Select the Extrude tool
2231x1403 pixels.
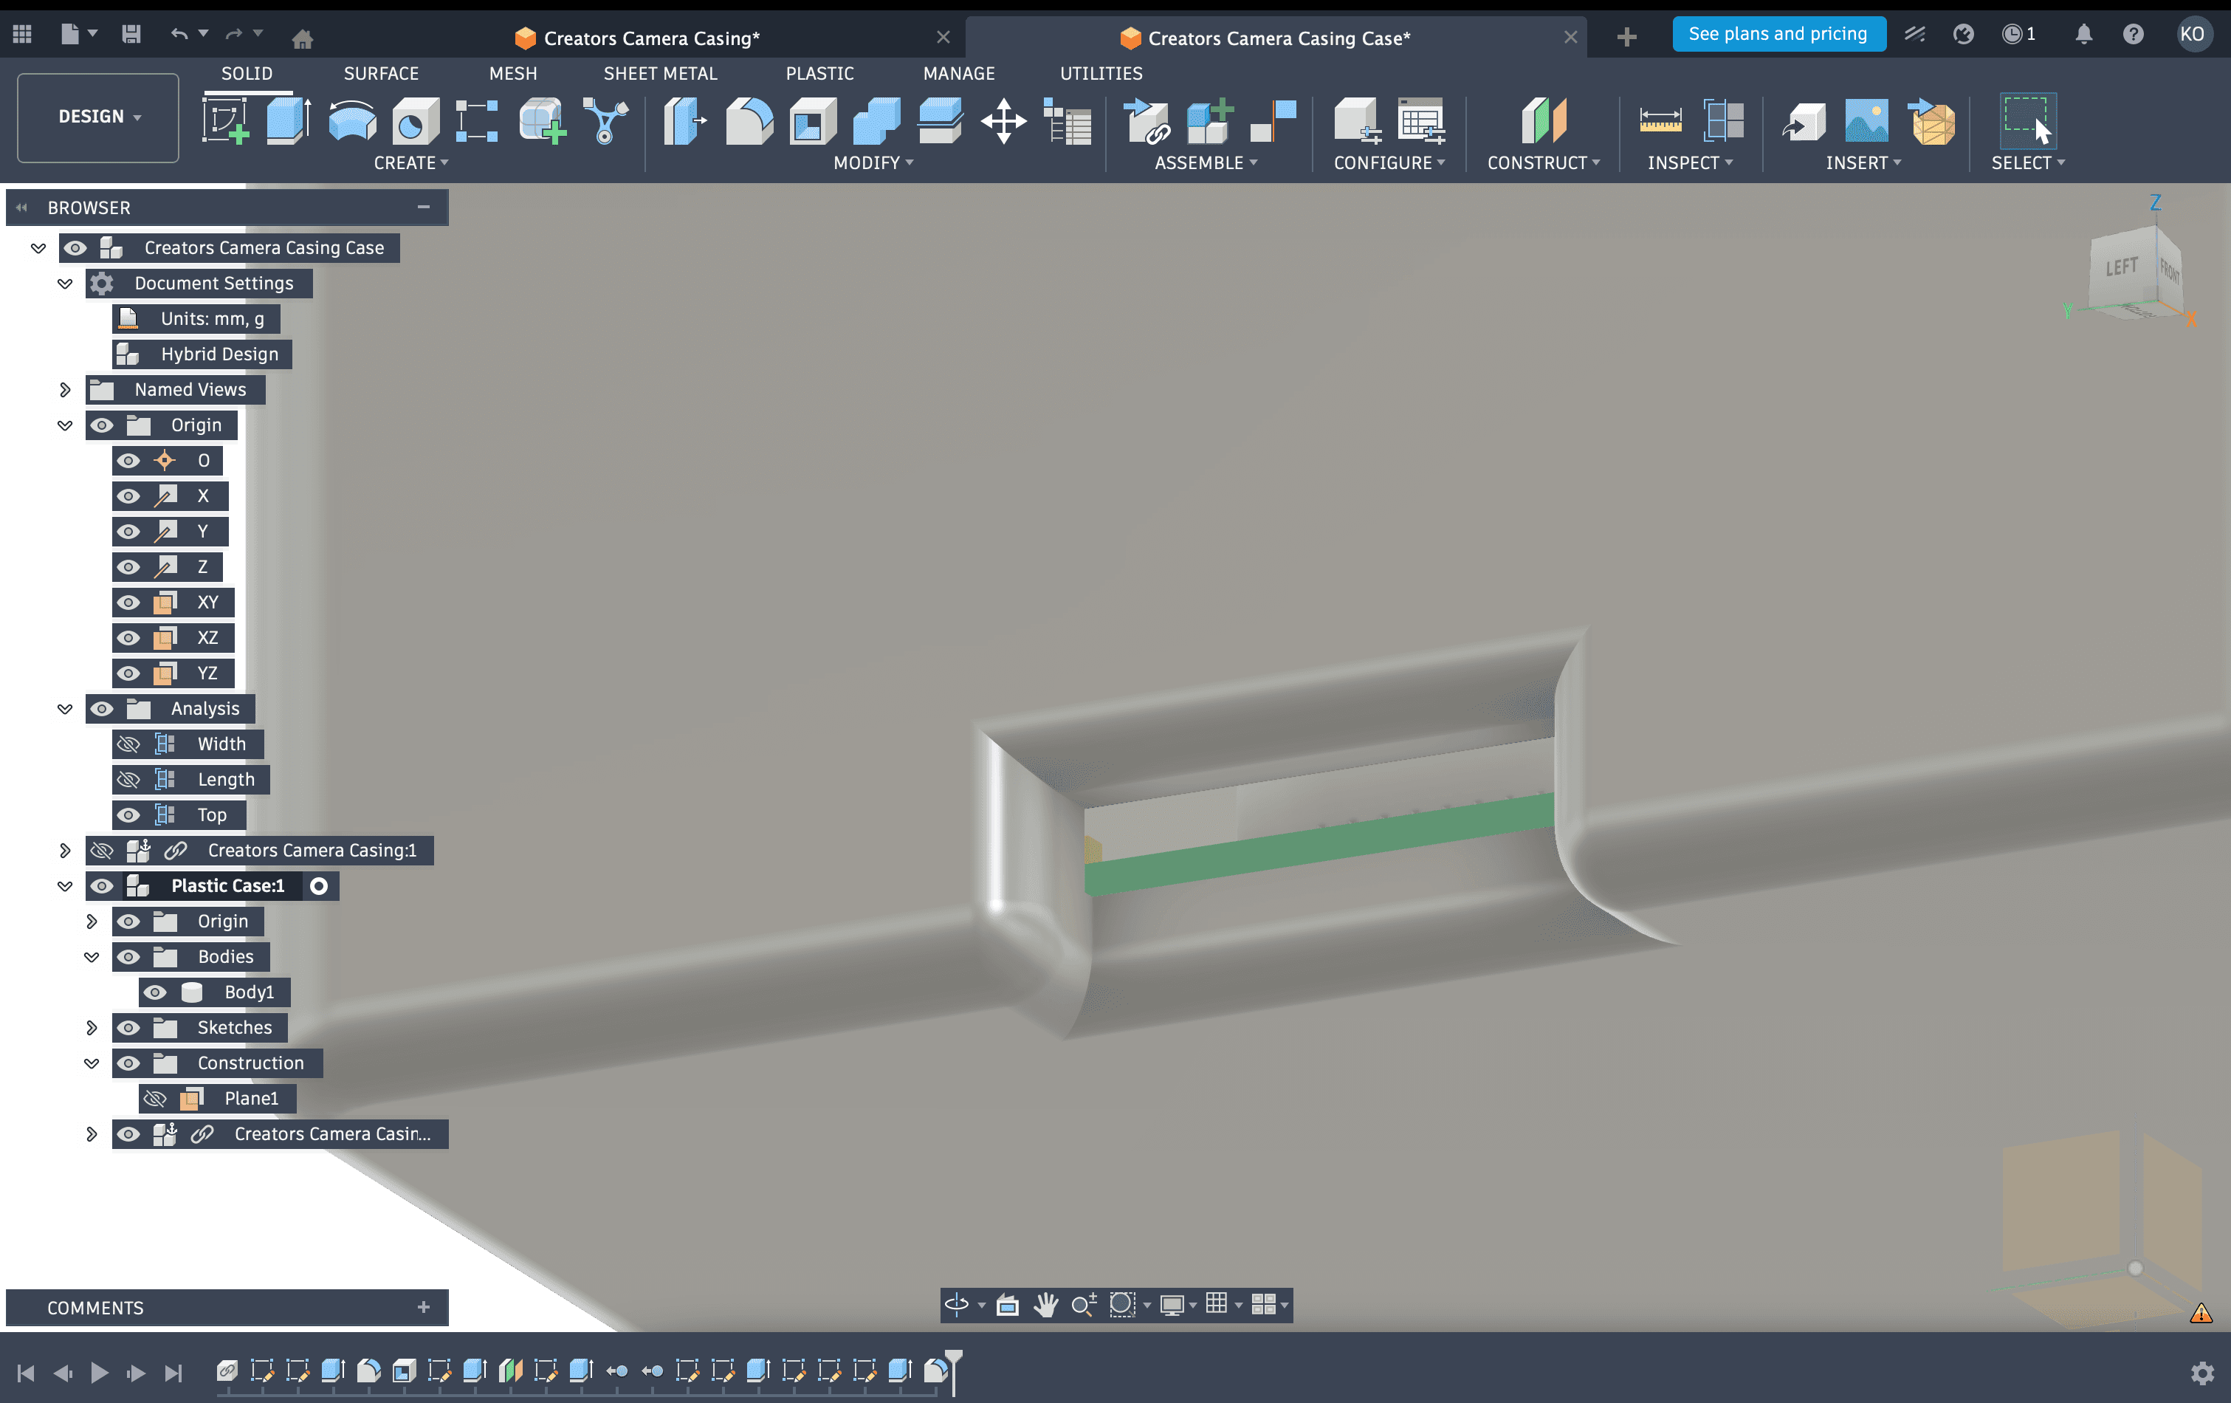pos(288,121)
